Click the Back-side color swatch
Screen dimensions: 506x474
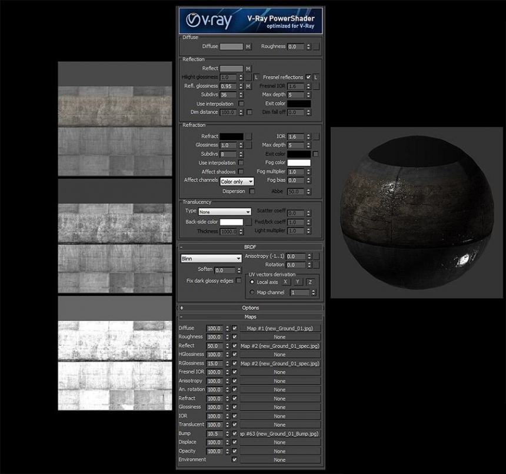coord(231,222)
